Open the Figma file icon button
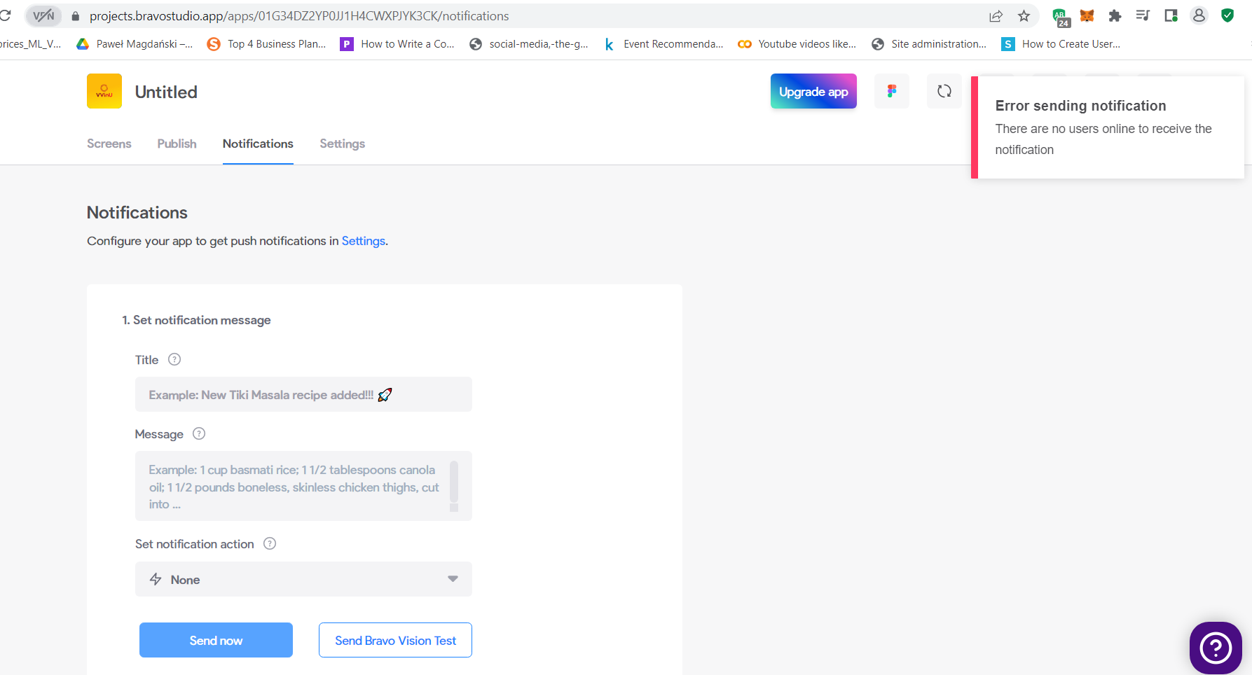The width and height of the screenshot is (1252, 675). point(892,91)
